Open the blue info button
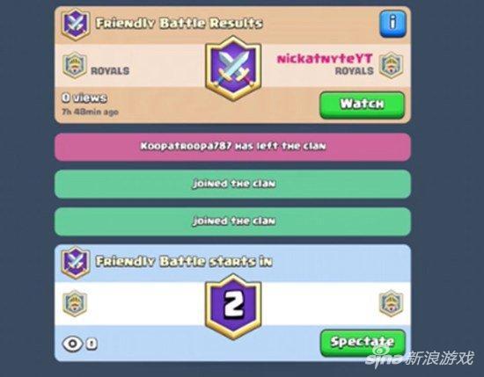Screen dimensions: 484x377 (392, 24)
